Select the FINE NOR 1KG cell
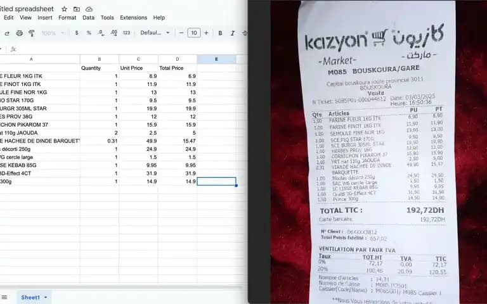Image resolution: width=487 pixels, height=304 pixels. [40, 92]
